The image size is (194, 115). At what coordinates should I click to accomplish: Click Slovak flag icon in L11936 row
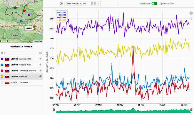[7, 71]
